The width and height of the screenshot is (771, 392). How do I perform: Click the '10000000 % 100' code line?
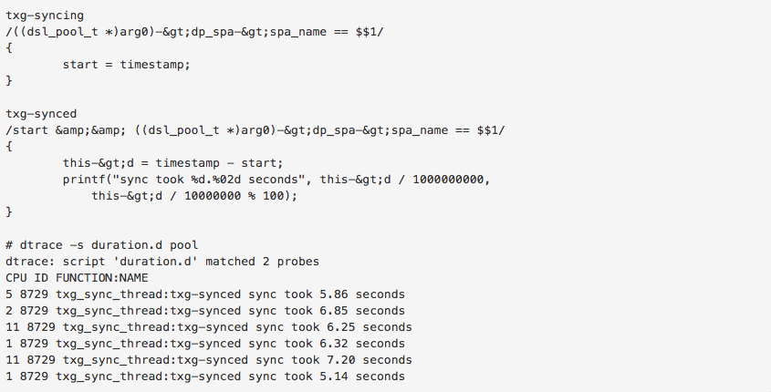tap(193, 196)
